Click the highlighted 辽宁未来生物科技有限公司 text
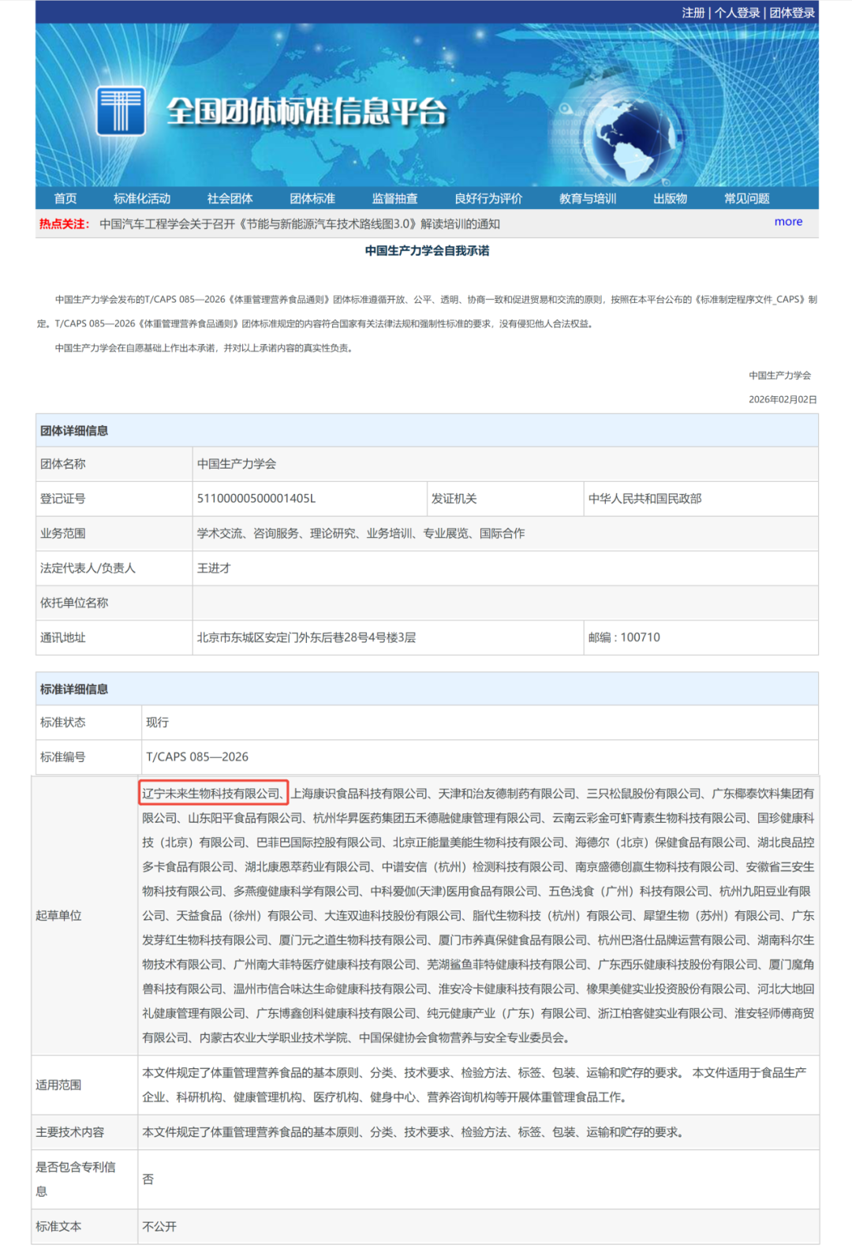This screenshot has width=852, height=1252. pyautogui.click(x=213, y=794)
